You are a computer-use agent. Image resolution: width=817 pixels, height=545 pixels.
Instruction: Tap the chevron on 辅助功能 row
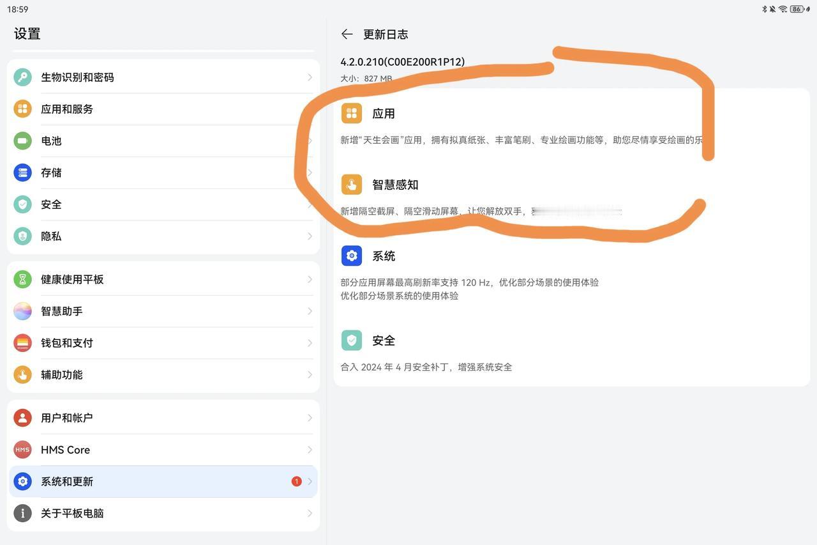pyautogui.click(x=310, y=375)
